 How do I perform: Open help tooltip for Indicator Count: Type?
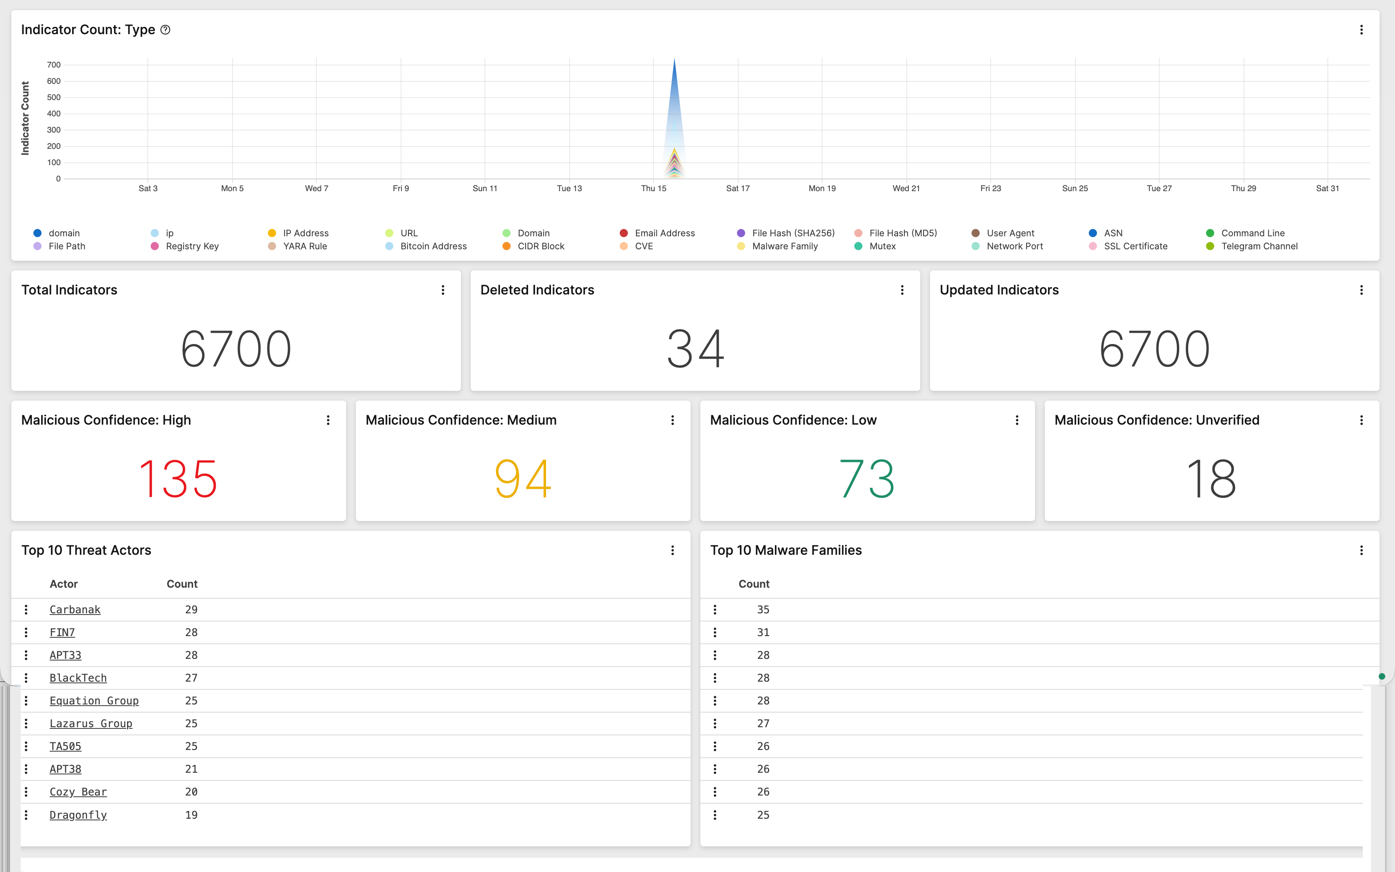click(x=165, y=29)
